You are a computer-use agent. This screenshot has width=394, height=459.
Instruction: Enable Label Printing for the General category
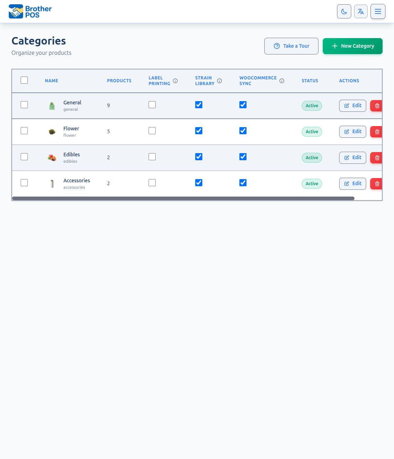(152, 105)
